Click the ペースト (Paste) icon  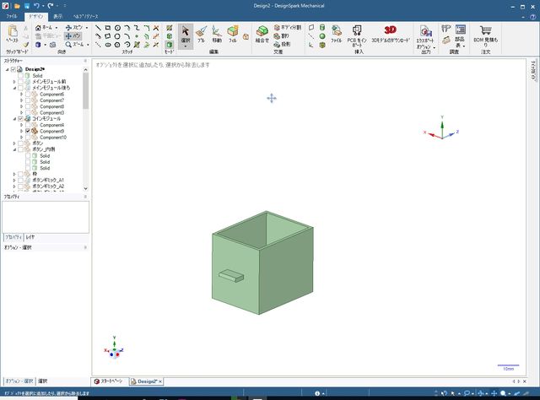click(x=13, y=31)
